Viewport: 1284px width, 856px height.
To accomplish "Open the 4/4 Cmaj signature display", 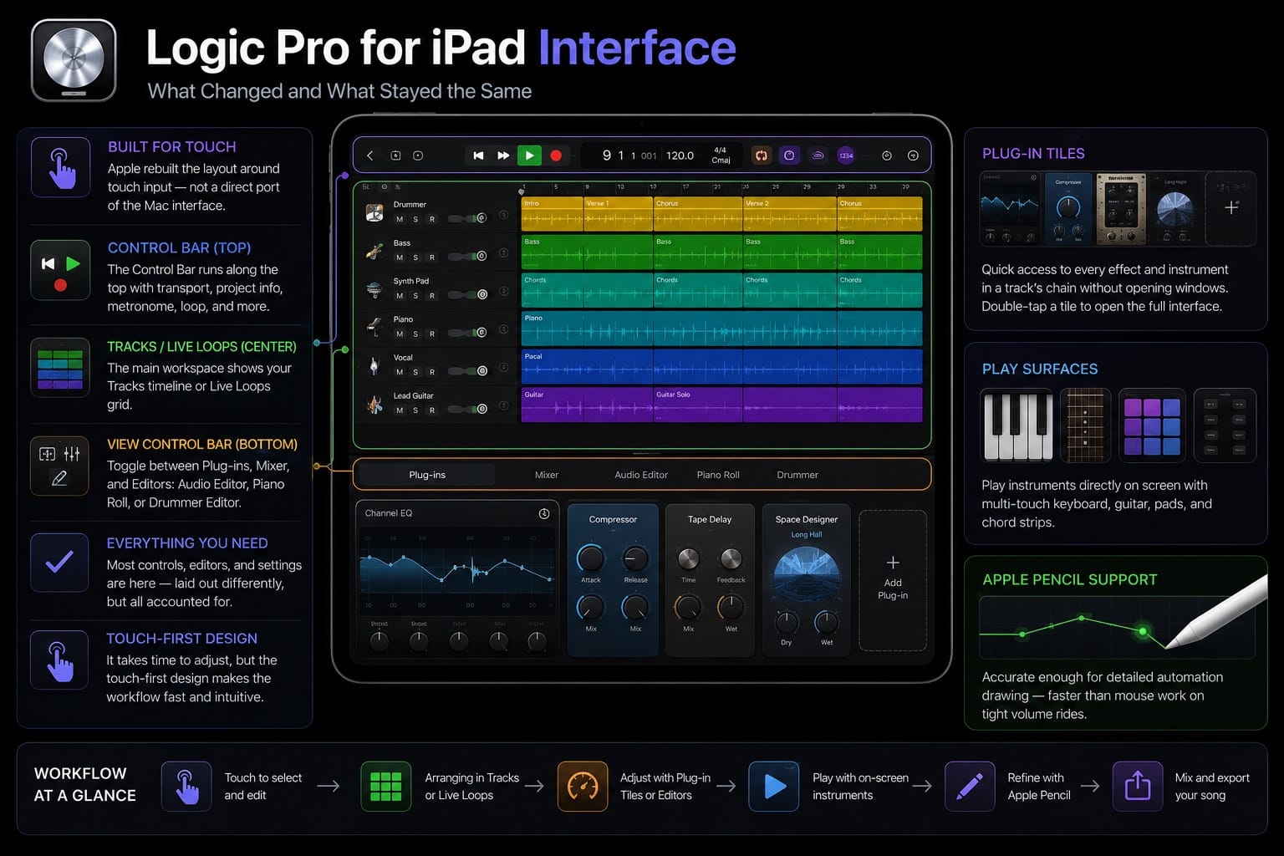I will point(721,155).
